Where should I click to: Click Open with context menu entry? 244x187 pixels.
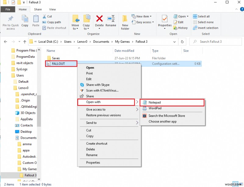point(106,102)
